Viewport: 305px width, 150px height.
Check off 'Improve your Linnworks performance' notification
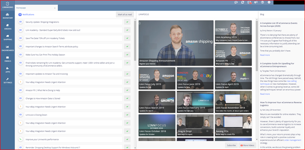[127, 139]
